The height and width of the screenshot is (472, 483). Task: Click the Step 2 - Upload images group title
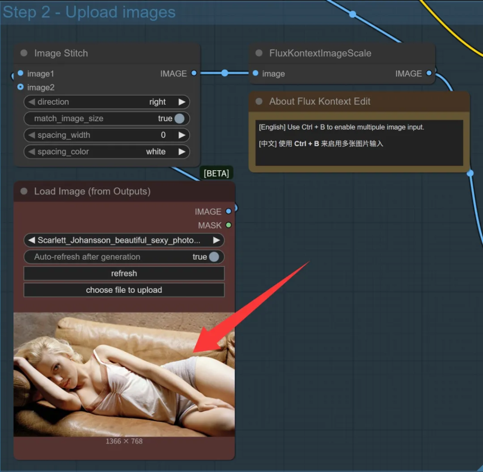(x=89, y=12)
